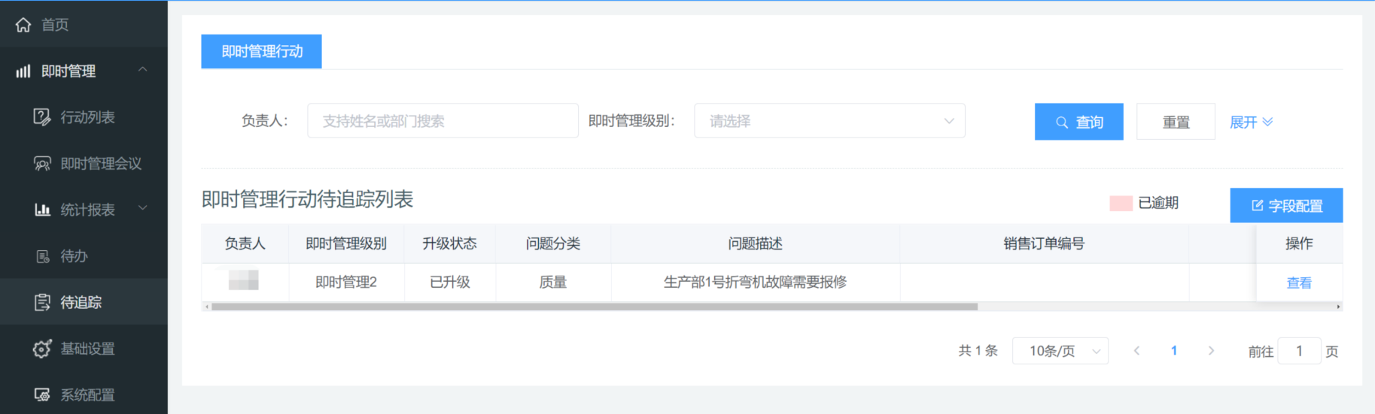
Task: Click the 行动列表 edit icon in sidebar
Action: click(x=42, y=117)
